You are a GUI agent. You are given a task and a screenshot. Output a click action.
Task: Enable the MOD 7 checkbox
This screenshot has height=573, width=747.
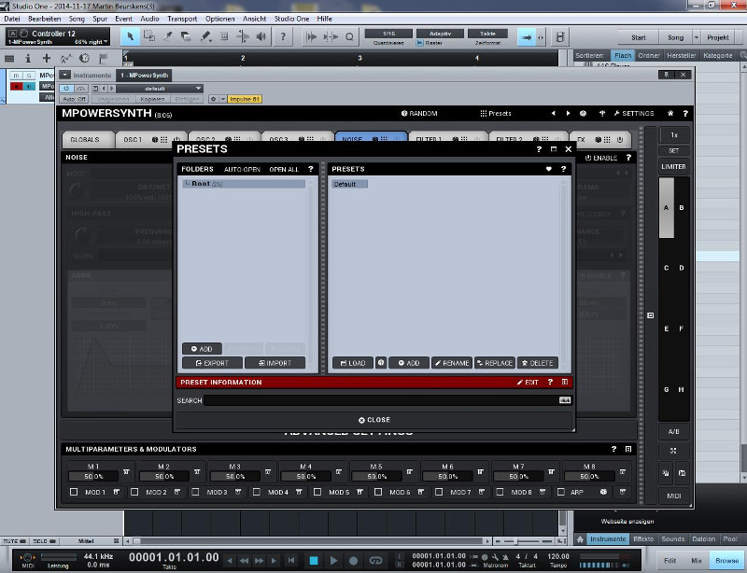(x=439, y=492)
